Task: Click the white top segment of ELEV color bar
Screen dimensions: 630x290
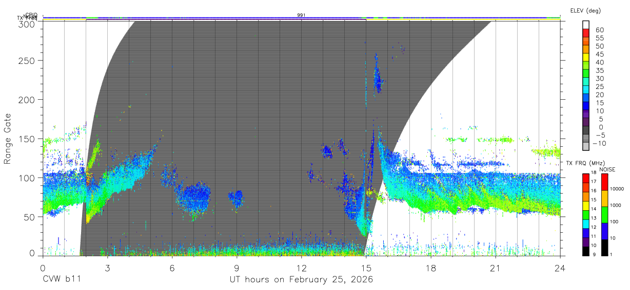Action: [586, 25]
